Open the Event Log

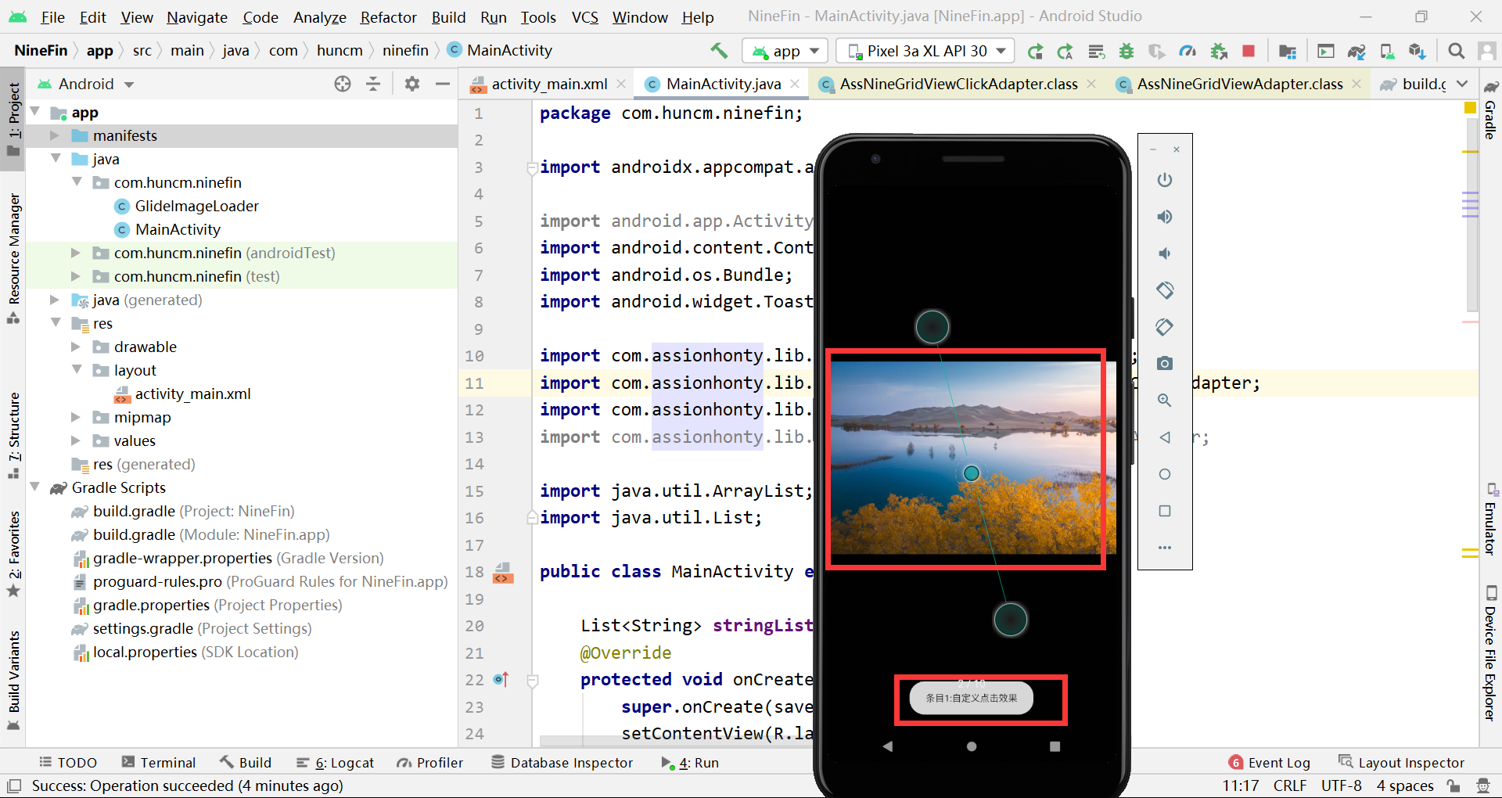pos(1269,763)
